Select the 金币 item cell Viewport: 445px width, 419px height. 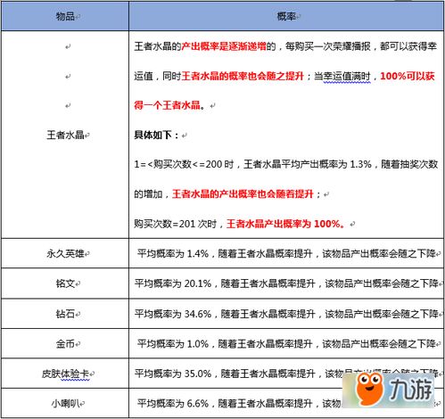point(65,344)
